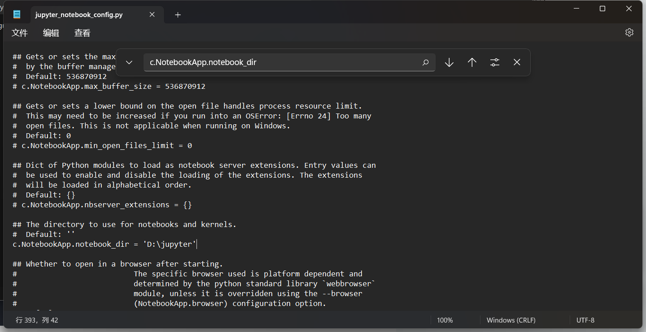Click the line mentioning OSError: [Errno 24]
This screenshot has width=646, height=332.
(x=192, y=116)
